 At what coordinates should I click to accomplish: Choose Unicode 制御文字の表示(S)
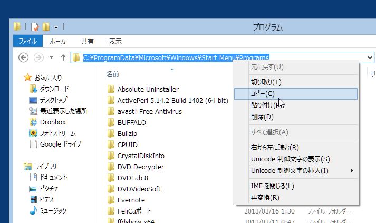click(296, 159)
